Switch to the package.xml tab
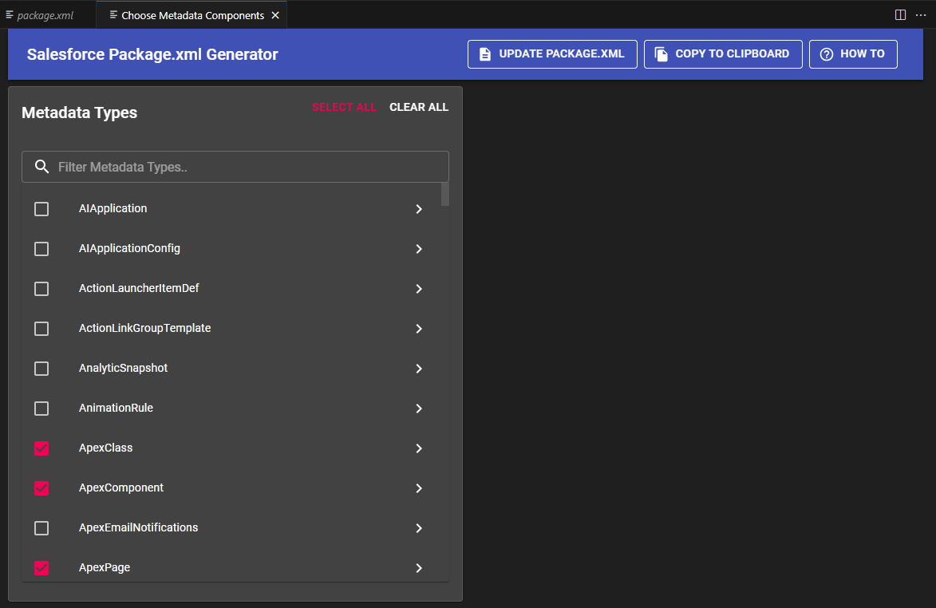Viewport: 936px width, 608px height. point(45,15)
